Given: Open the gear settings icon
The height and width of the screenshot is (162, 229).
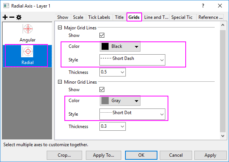Looking at the screenshot, I should point(18,17).
